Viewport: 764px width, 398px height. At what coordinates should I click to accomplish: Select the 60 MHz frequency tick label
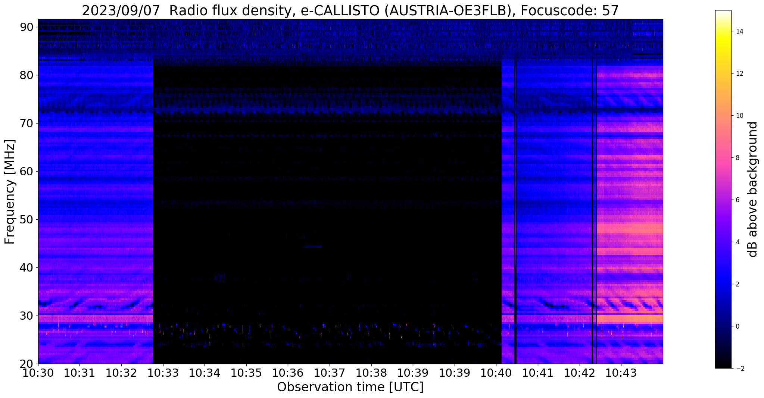click(x=27, y=171)
